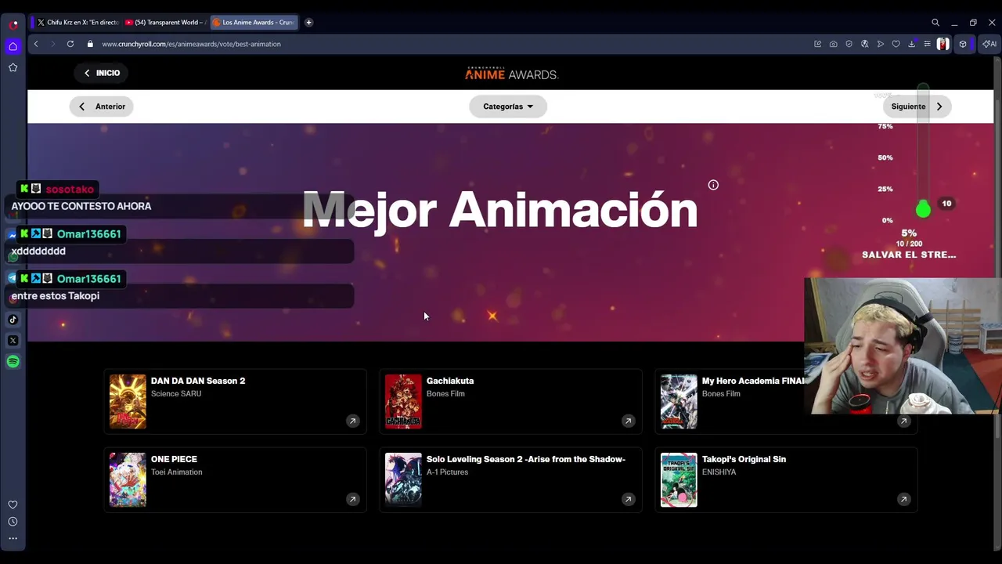The height and width of the screenshot is (564, 1002).
Task: Open the Aria AI button
Action: coord(989,44)
